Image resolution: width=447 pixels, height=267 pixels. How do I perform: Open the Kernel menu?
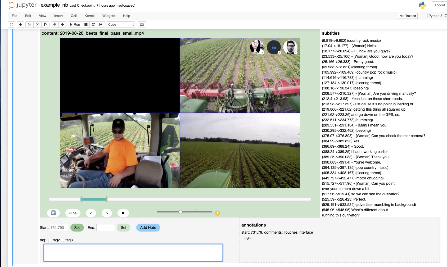pos(89,16)
